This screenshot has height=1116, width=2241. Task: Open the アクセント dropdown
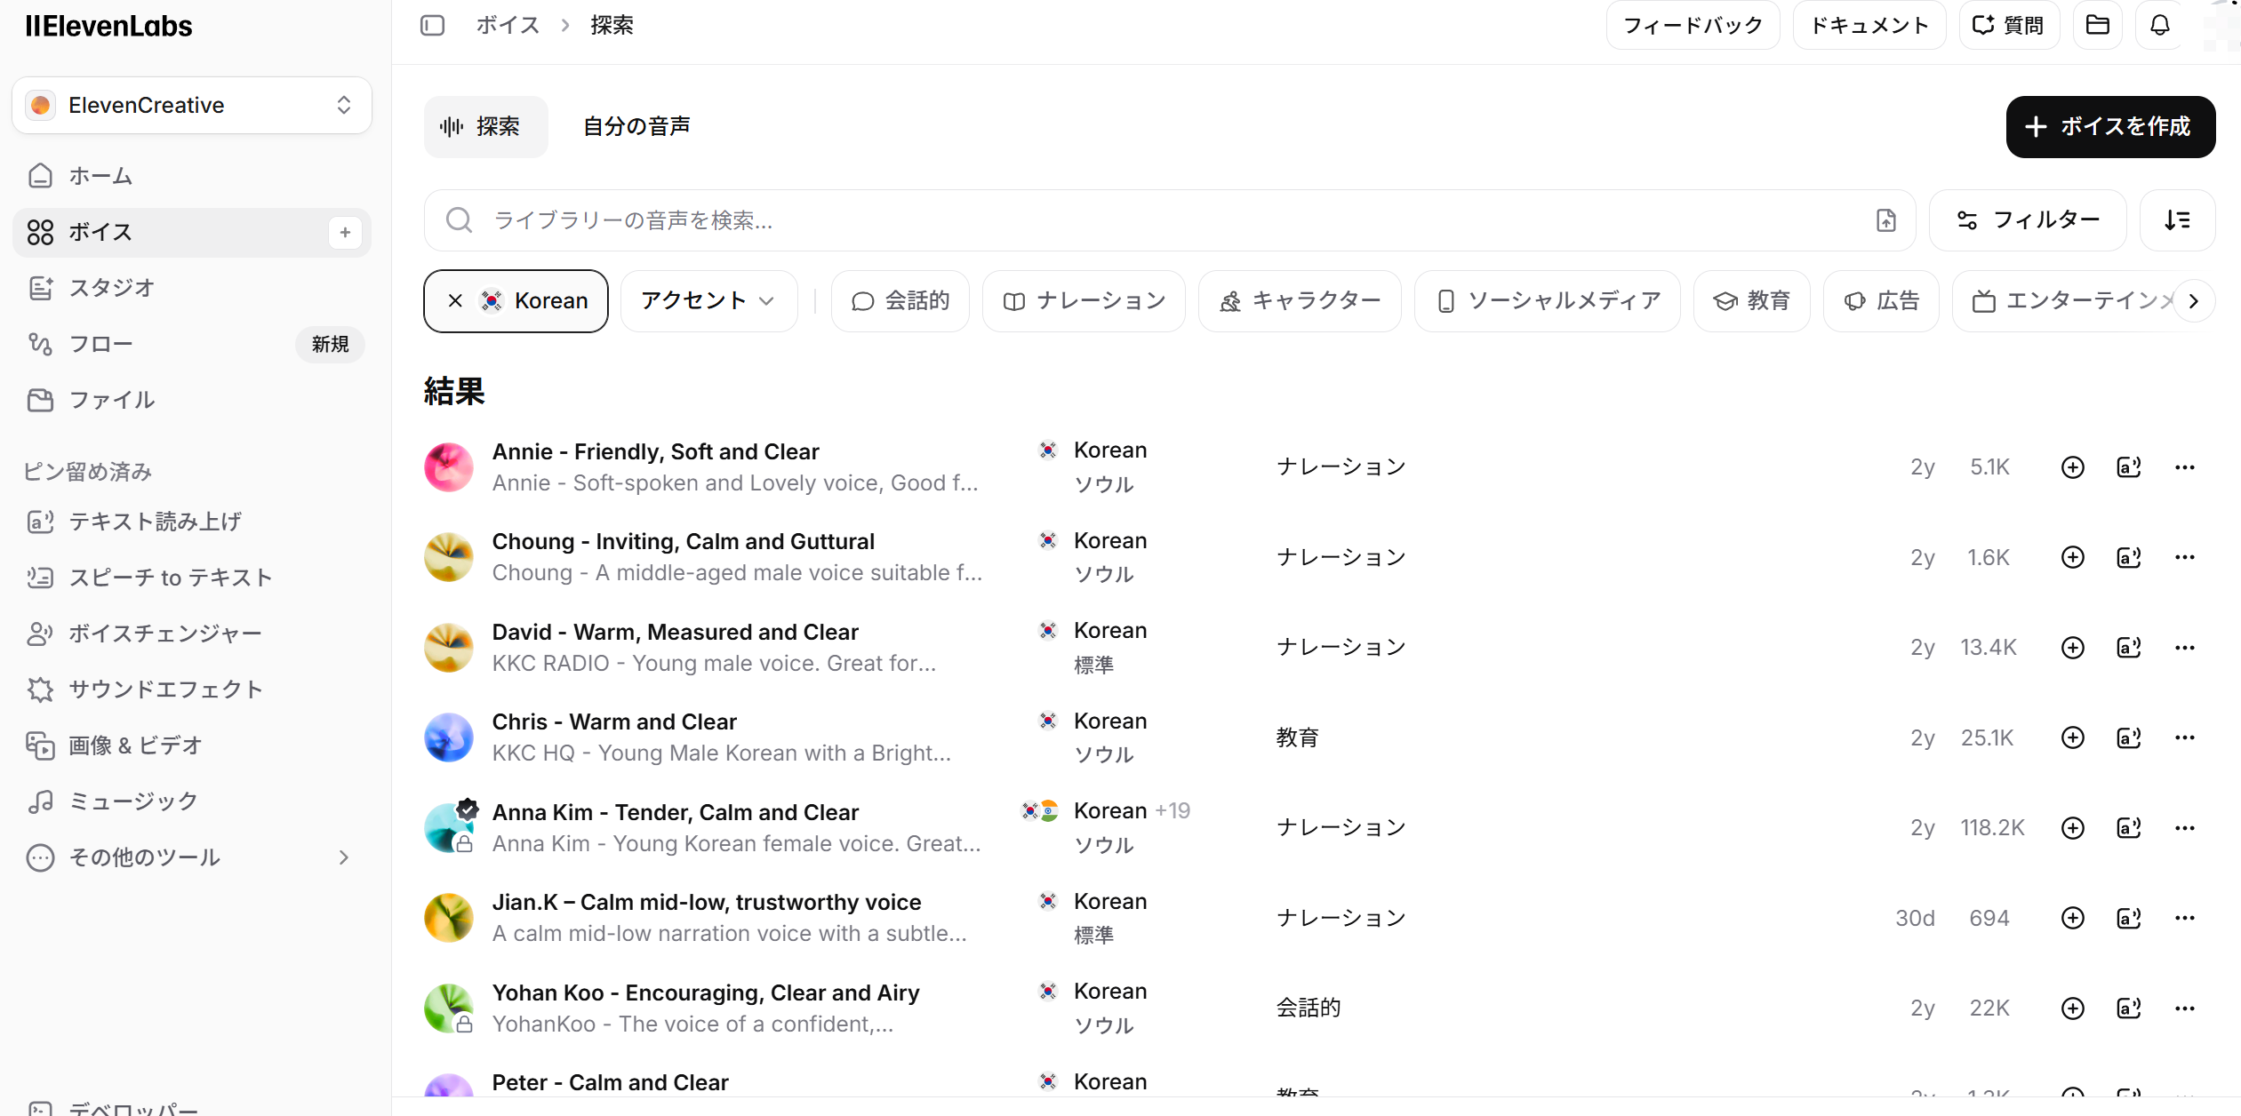click(x=708, y=300)
